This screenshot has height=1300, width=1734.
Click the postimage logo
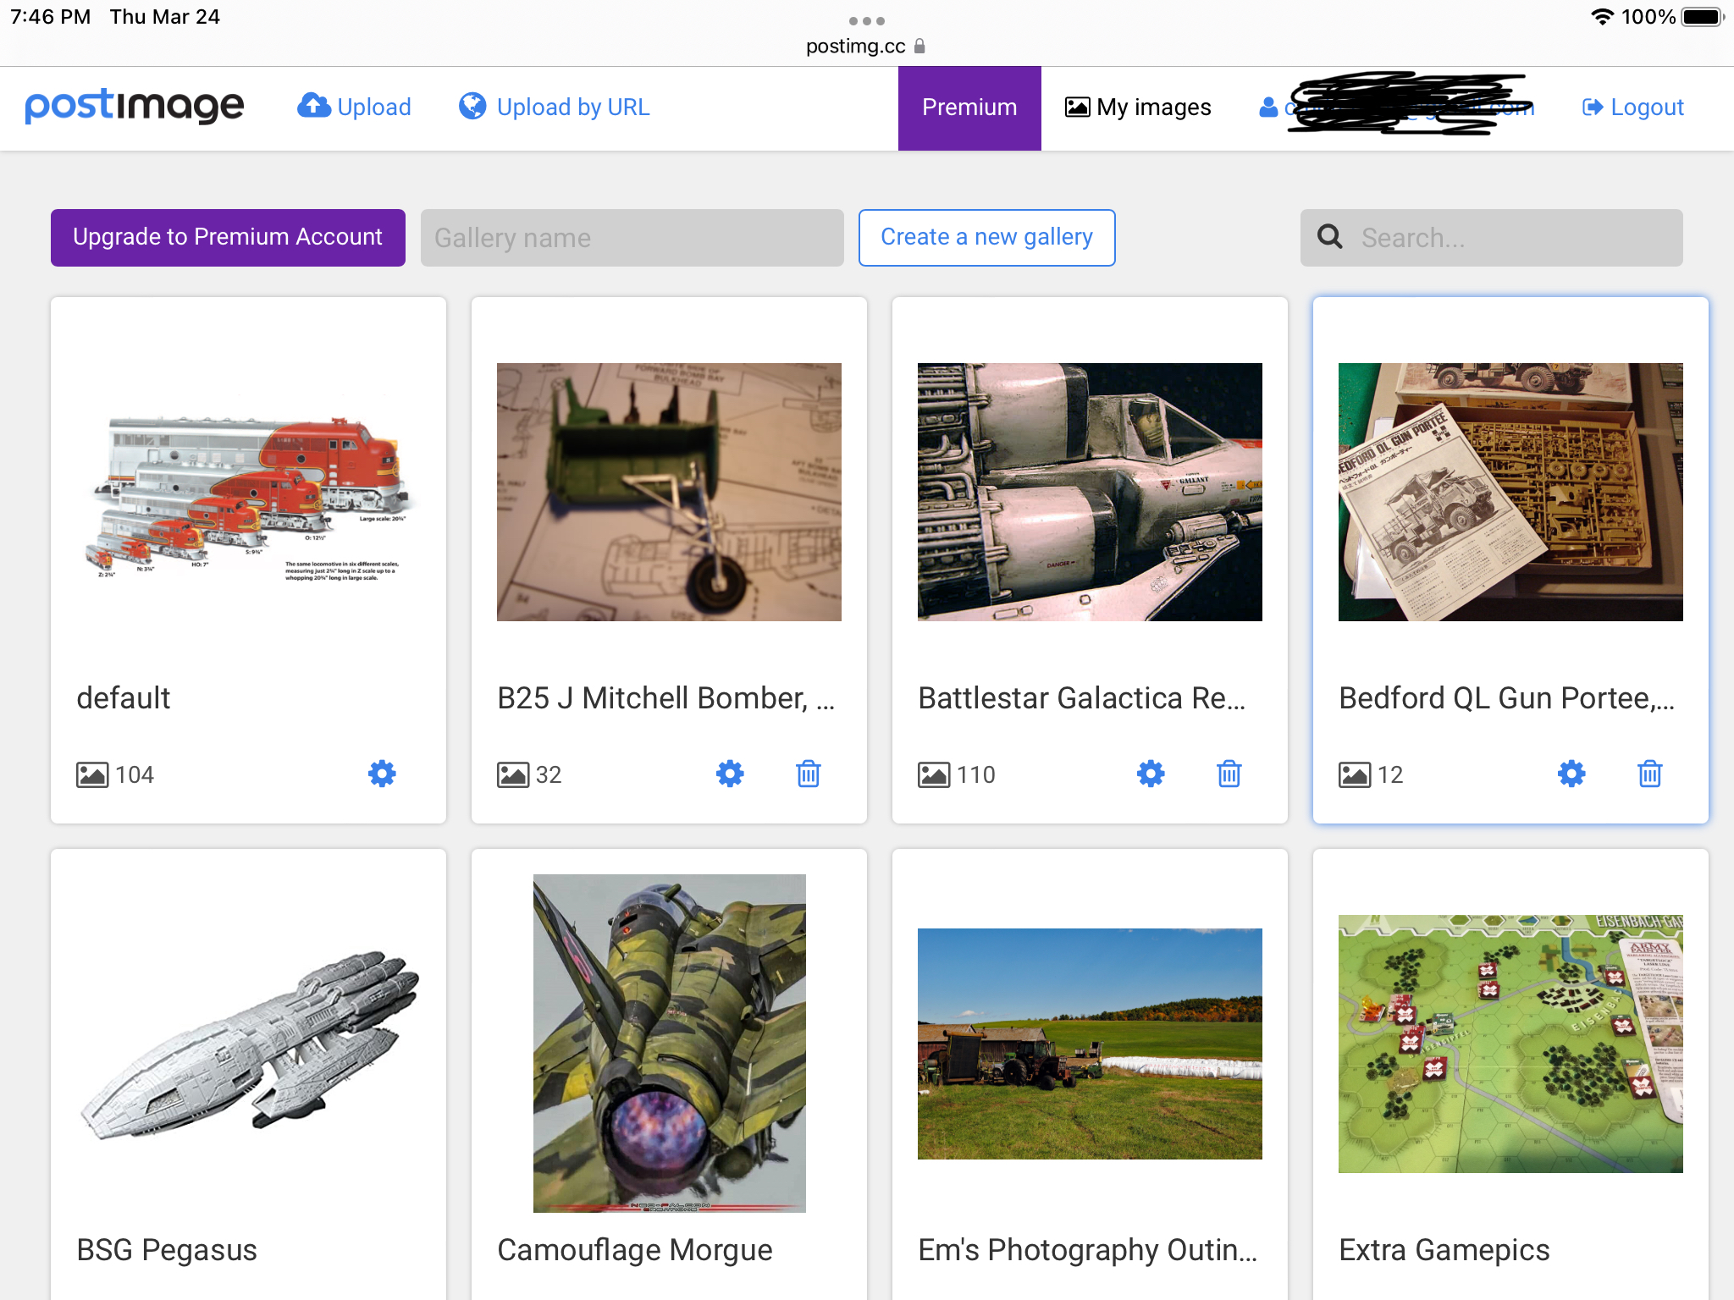[135, 107]
